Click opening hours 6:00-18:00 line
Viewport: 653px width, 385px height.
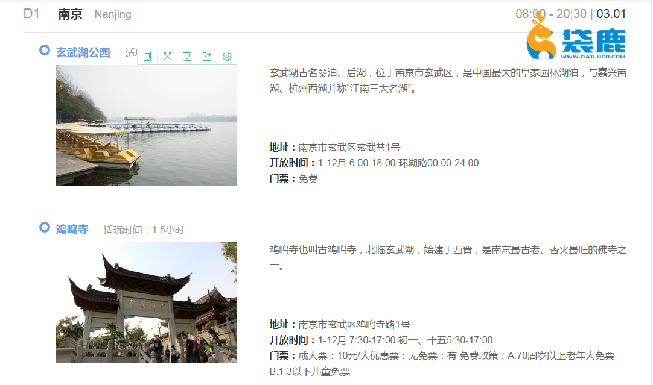pyautogui.click(x=374, y=163)
